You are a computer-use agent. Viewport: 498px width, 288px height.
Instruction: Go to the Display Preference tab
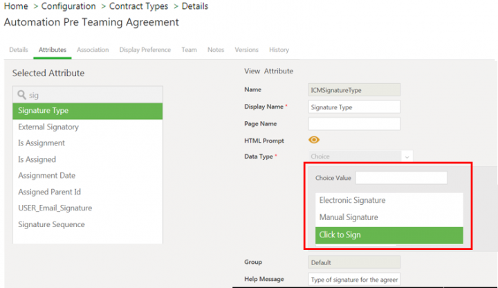click(x=146, y=50)
